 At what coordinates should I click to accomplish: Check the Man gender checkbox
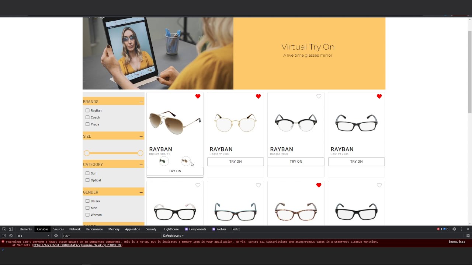pyautogui.click(x=87, y=208)
